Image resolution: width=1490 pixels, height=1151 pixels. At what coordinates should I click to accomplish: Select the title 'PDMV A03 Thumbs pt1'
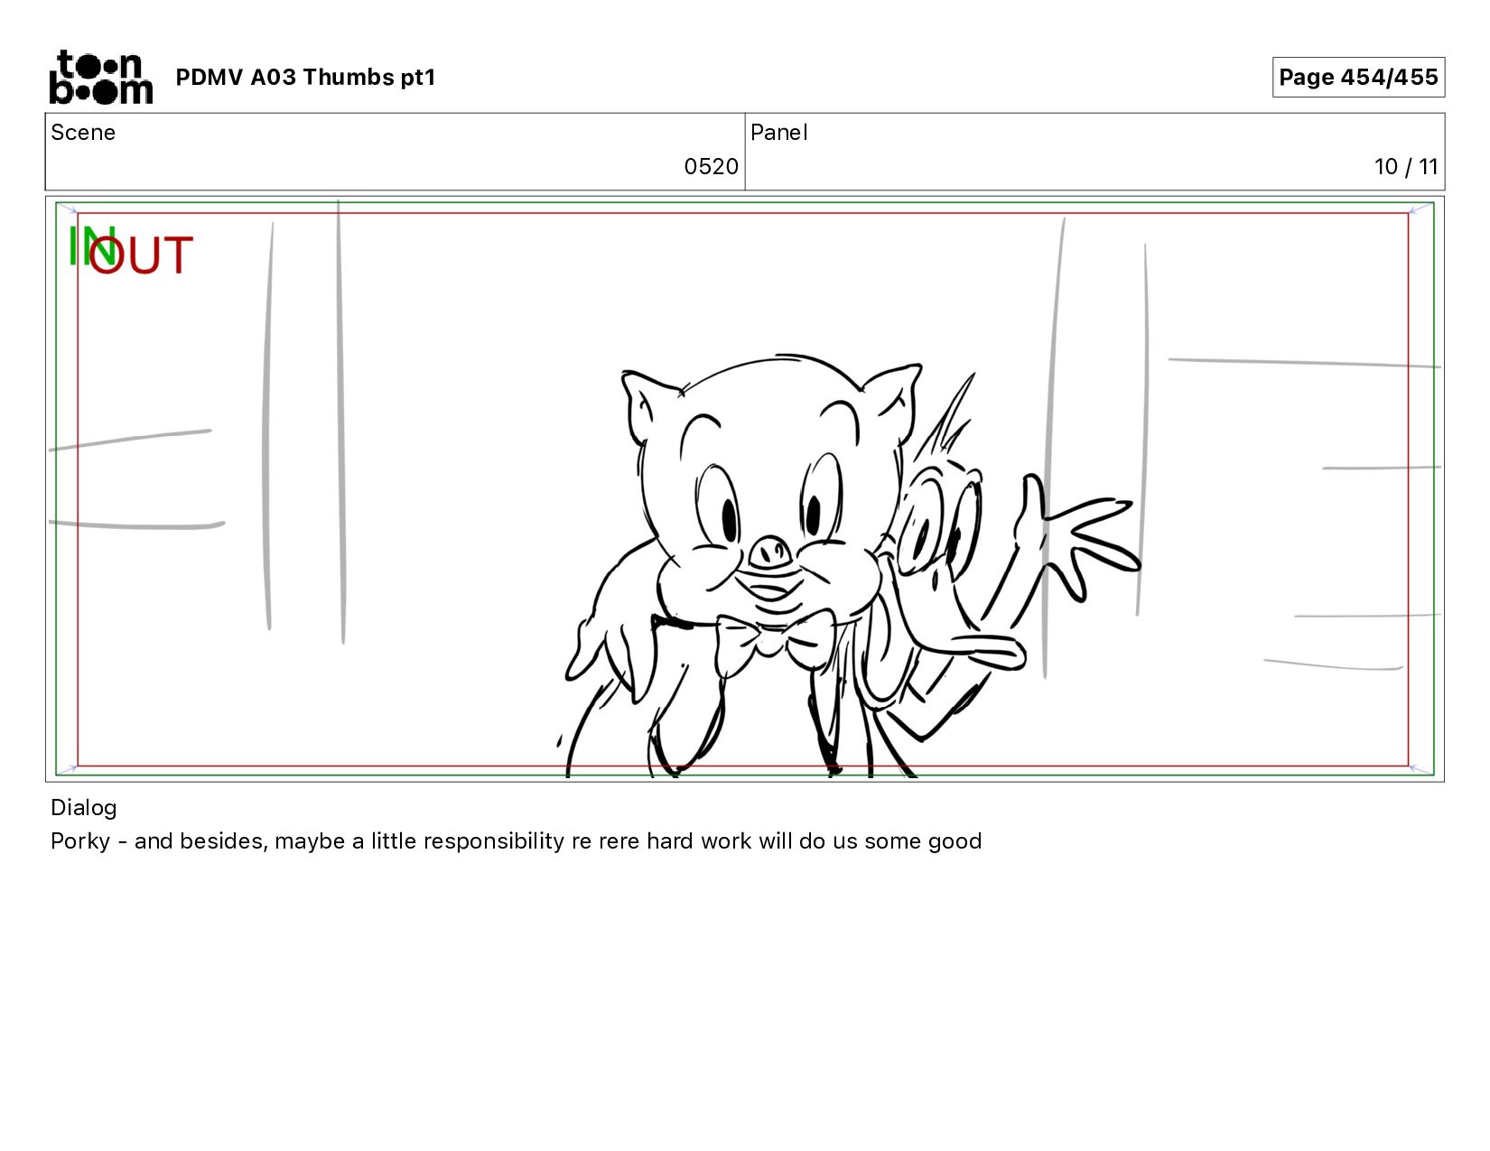305,78
